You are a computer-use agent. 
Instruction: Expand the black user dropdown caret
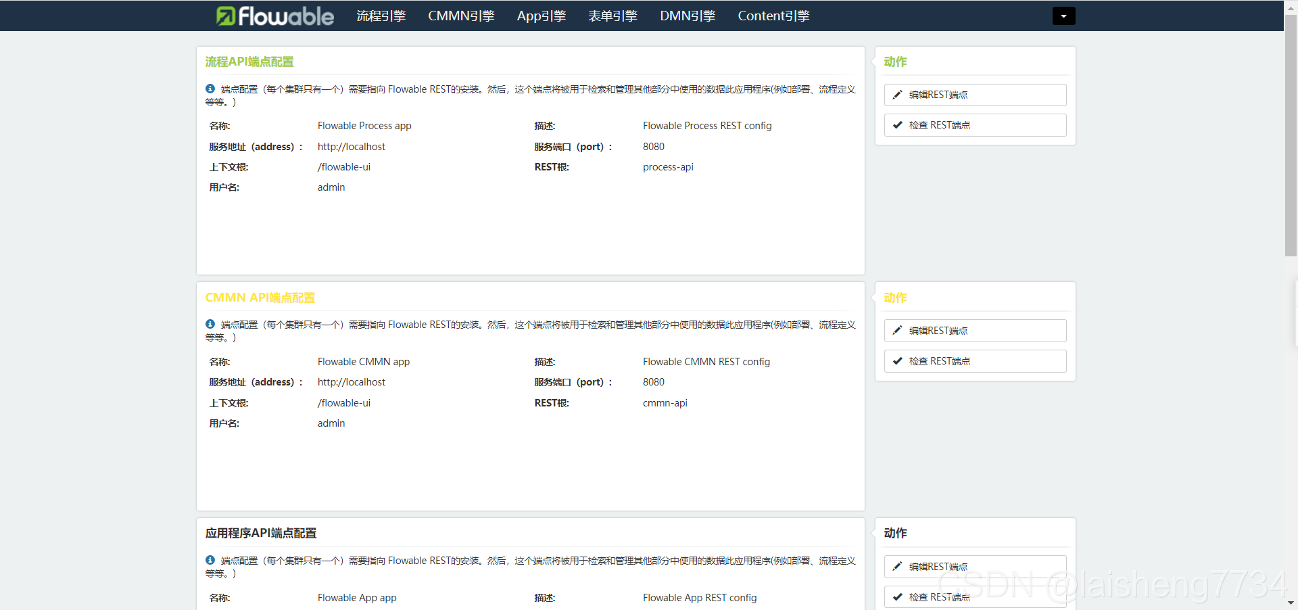point(1063,16)
